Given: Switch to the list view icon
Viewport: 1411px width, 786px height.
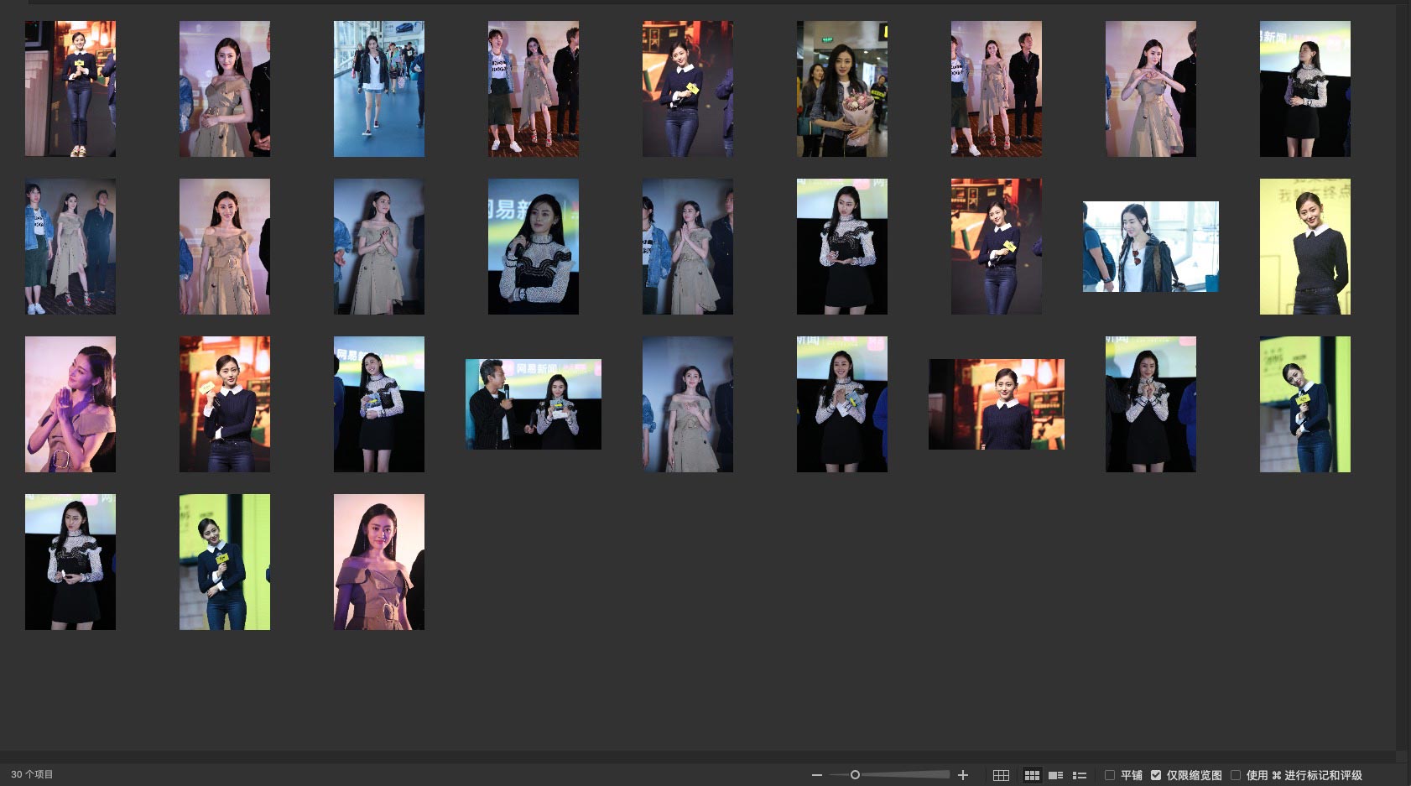Looking at the screenshot, I should (1080, 775).
